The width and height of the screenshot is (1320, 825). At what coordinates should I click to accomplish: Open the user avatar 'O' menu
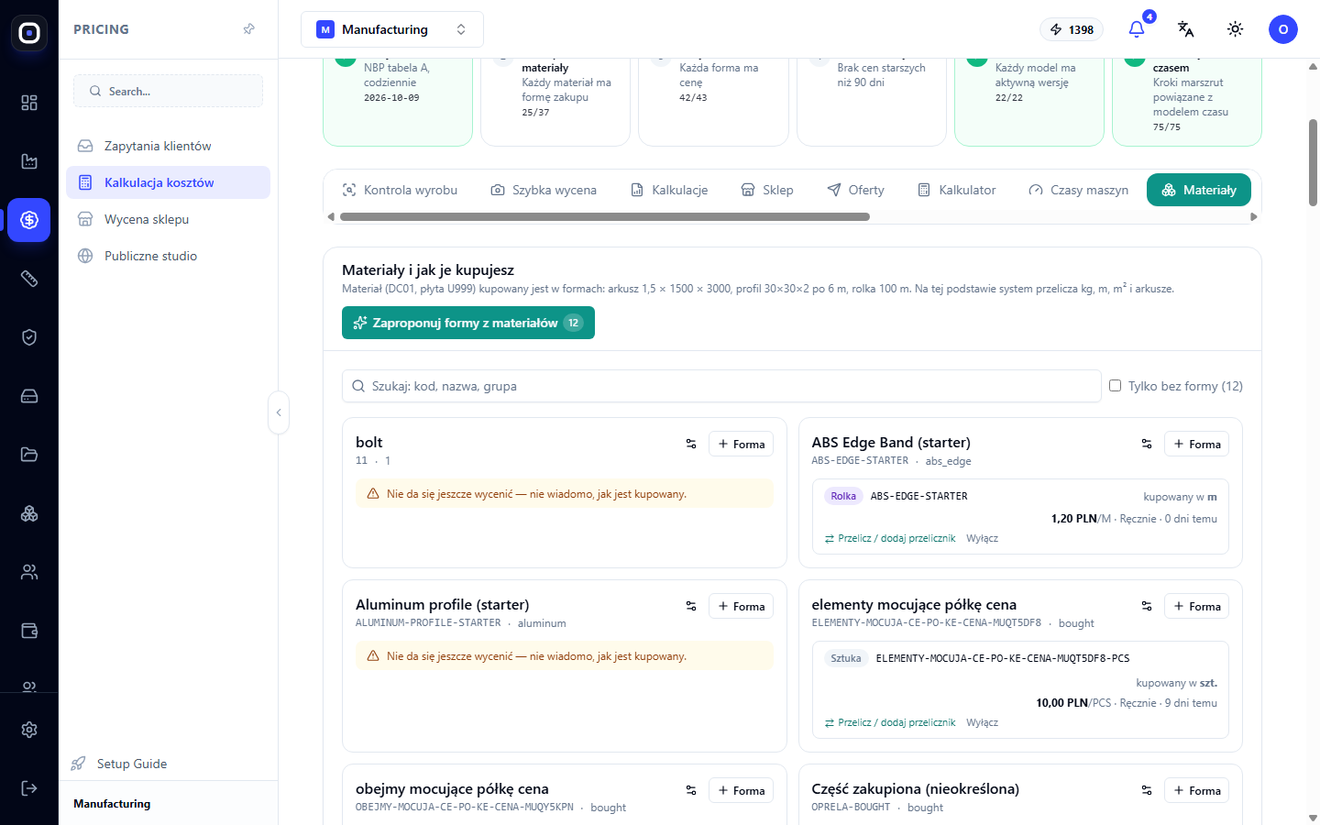1283,29
